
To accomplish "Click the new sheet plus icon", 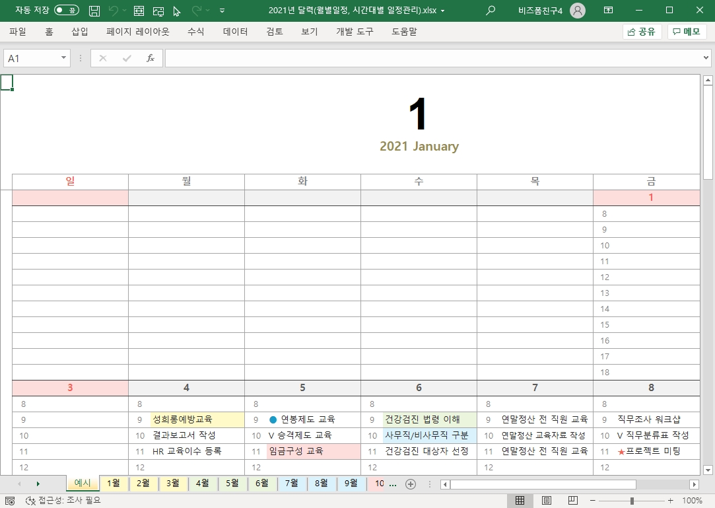I will tap(411, 484).
